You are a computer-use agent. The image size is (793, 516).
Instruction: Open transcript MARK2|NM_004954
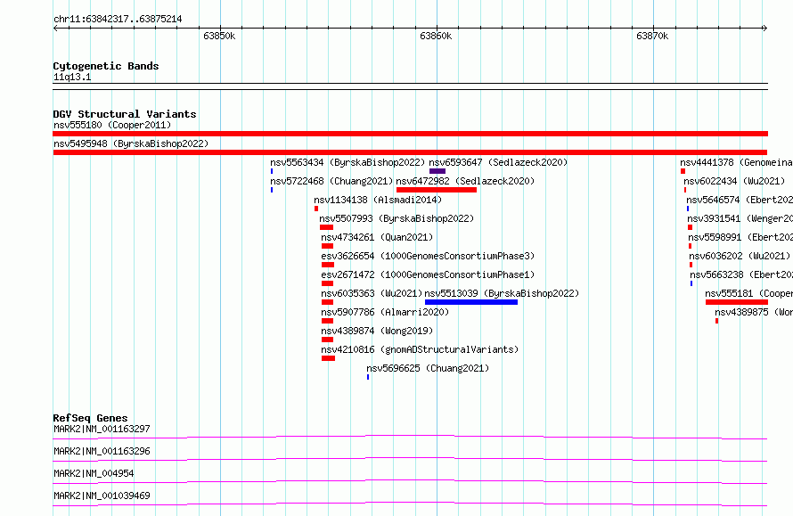pos(94,473)
